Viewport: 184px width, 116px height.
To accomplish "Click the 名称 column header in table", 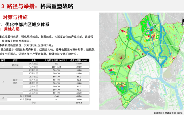I will coord(34,60).
